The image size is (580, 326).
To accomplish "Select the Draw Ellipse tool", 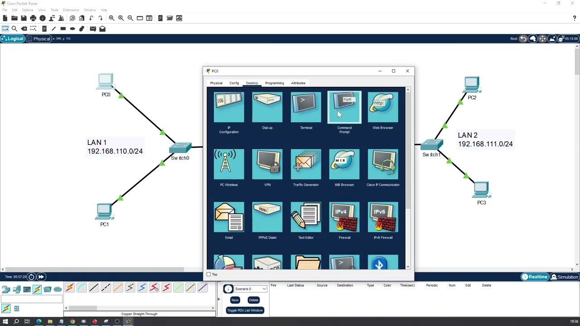I will click(72, 29).
